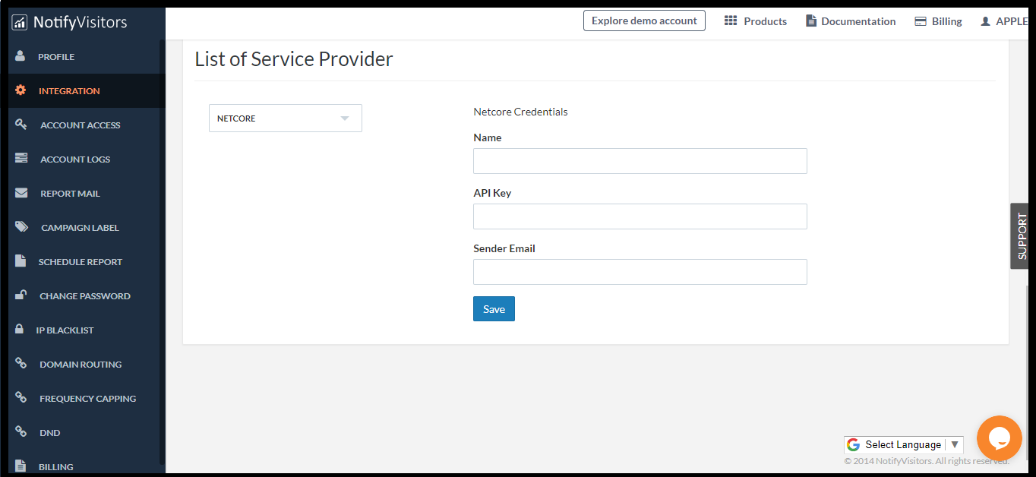
Task: Click the 'List of Service Provider' title
Action: pos(294,59)
